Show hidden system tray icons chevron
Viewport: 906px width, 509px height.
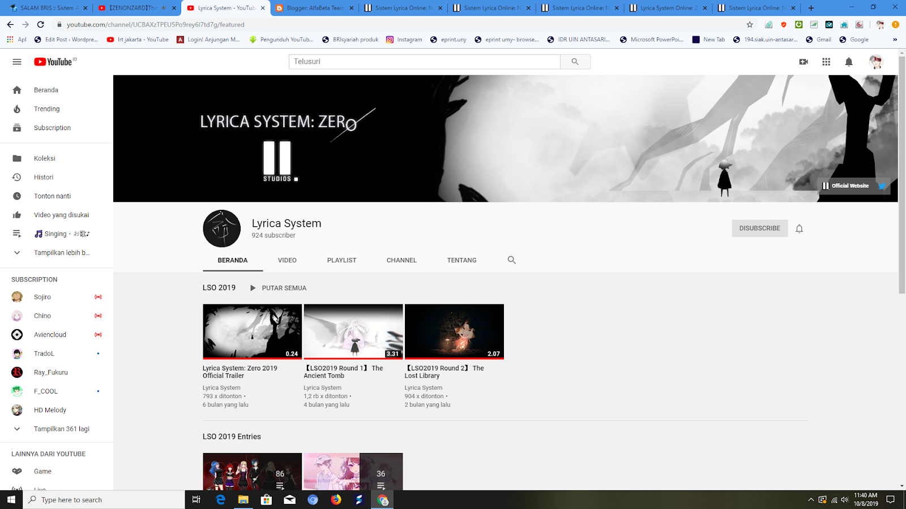point(811,499)
